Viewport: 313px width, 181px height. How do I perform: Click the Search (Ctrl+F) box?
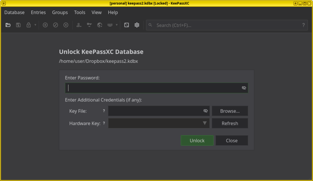click(227, 25)
